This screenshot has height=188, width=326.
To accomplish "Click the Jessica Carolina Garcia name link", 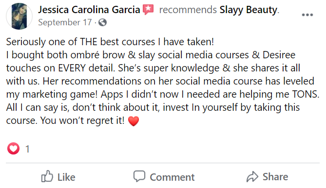I will pos(89,10).
